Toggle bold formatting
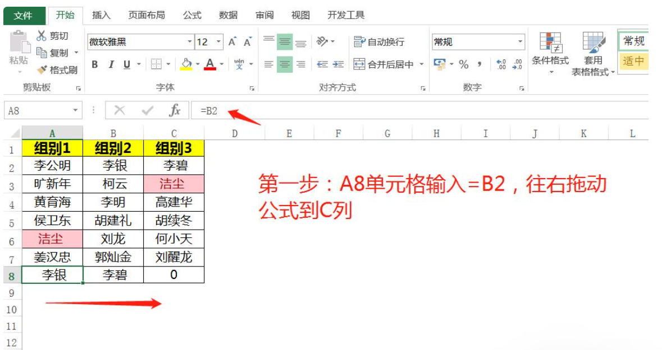Viewport: 662px width, 350px height. [x=94, y=64]
